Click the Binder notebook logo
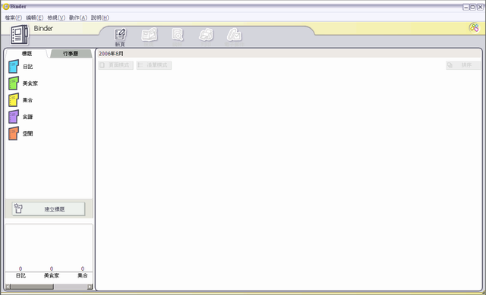This screenshot has height=295, width=486. pyautogui.click(x=19, y=34)
